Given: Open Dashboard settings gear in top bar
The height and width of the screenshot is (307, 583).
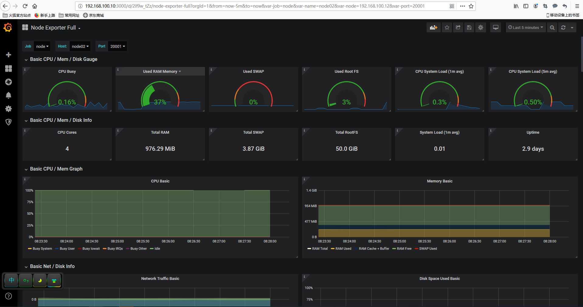Looking at the screenshot, I should 481,27.
